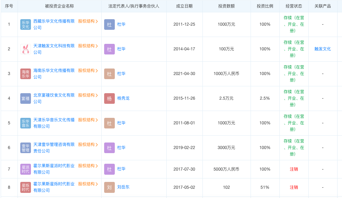
Task: Open 北京宴禧饮食文化有限公司 company link
Action: (54, 98)
